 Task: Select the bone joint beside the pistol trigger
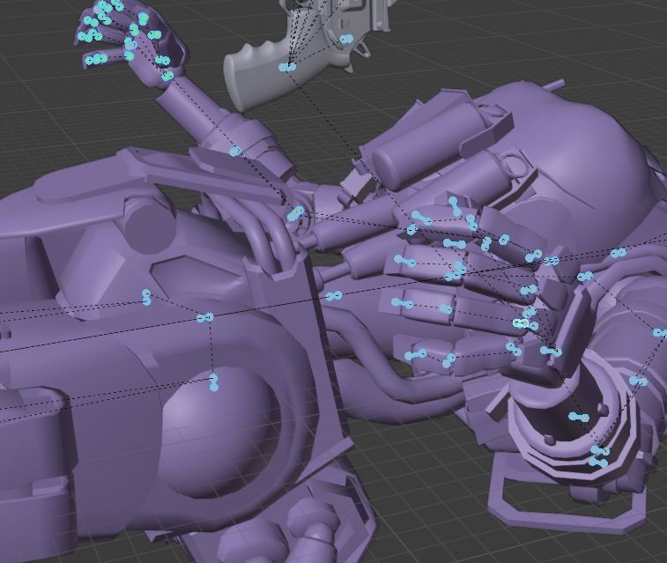[x=346, y=39]
